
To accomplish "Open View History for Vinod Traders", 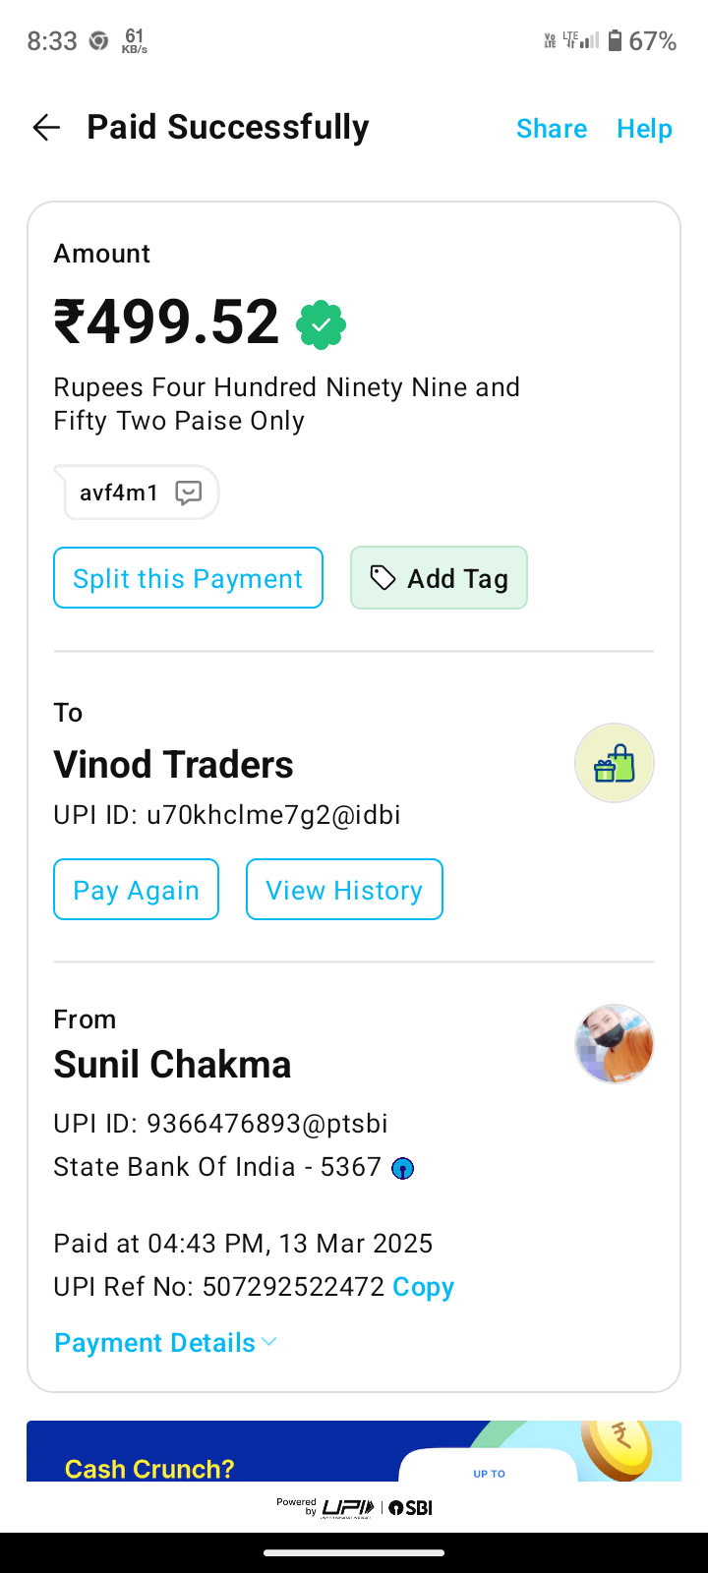I will pos(344,890).
